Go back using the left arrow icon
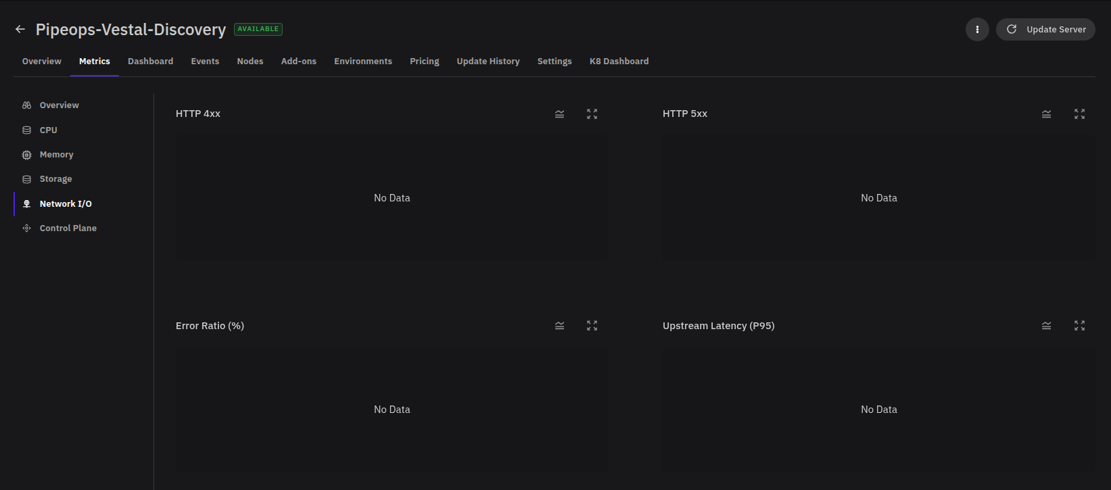This screenshot has width=1111, height=490. [20, 29]
